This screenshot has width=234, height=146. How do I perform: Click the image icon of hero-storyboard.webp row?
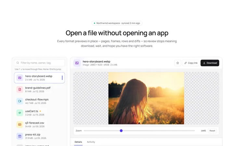point(20,78)
